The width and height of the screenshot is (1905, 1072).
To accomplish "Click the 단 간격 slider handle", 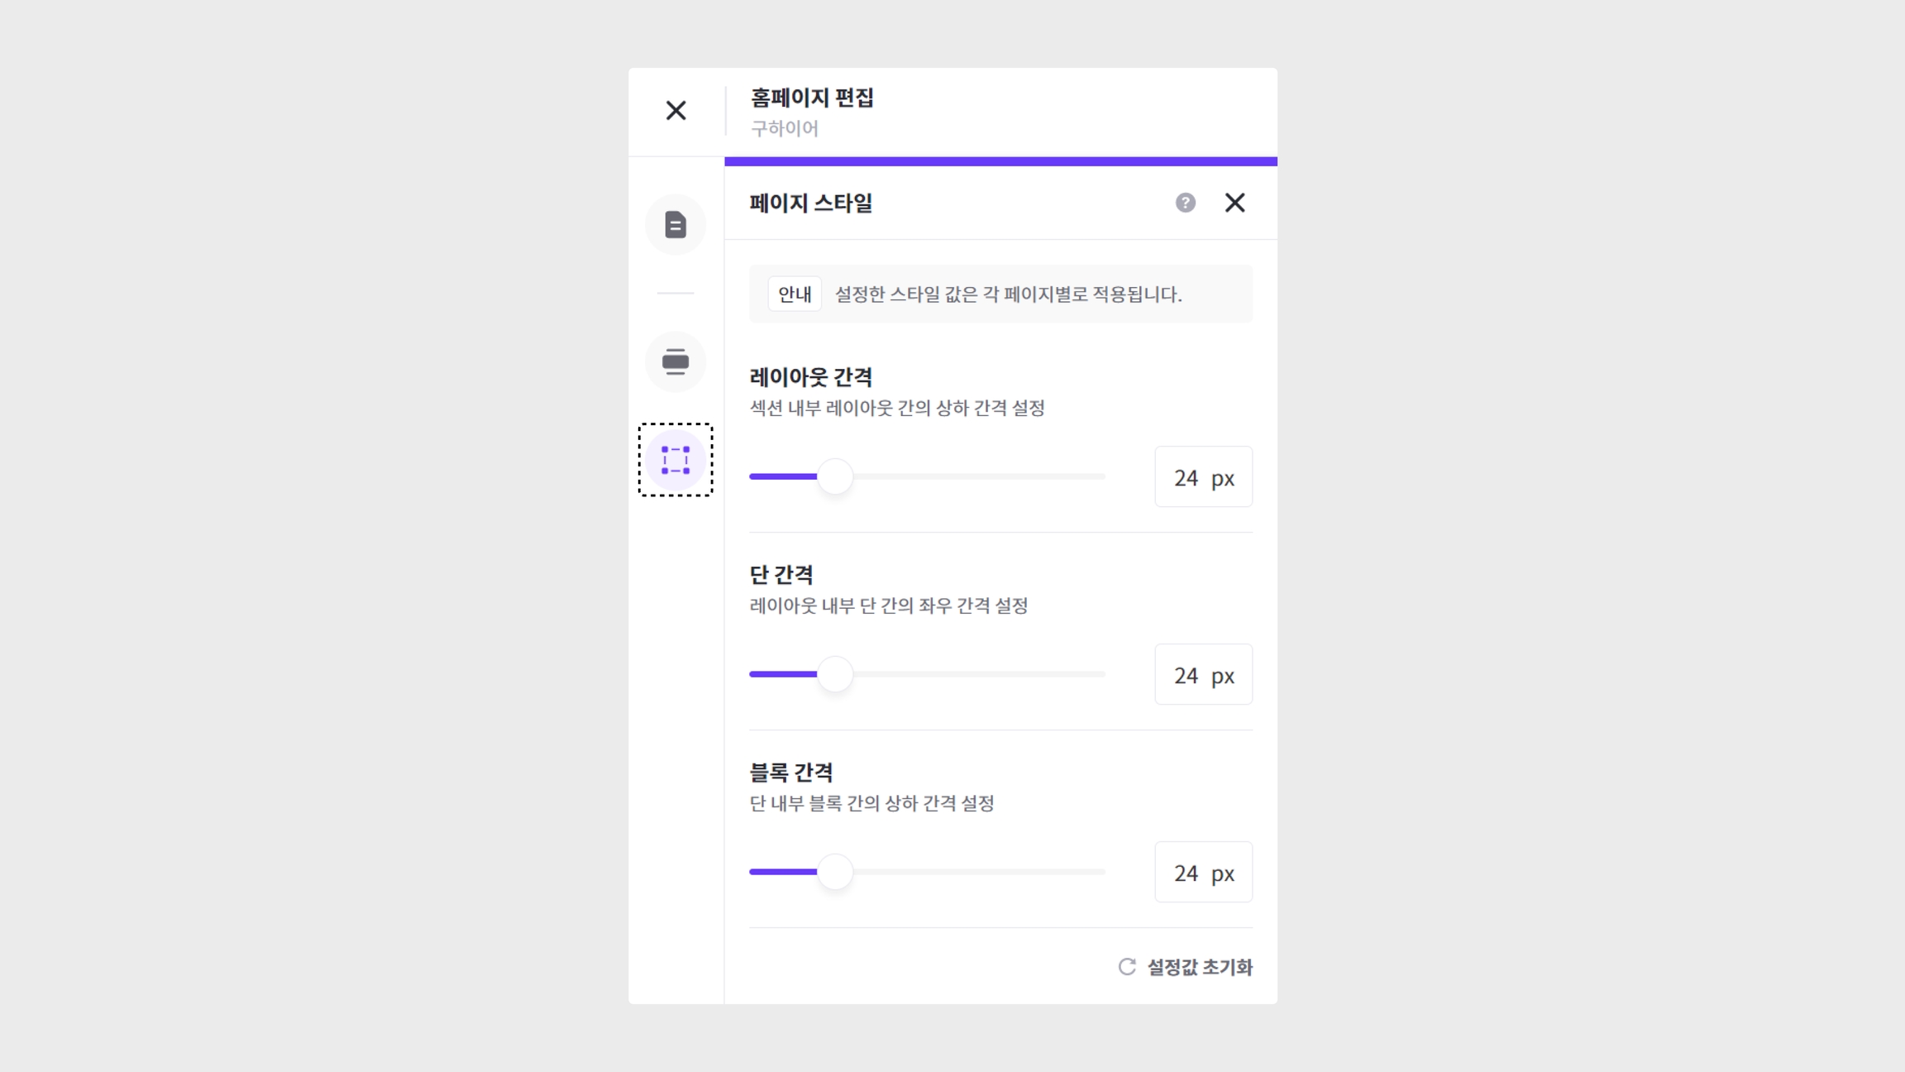I will [835, 675].
